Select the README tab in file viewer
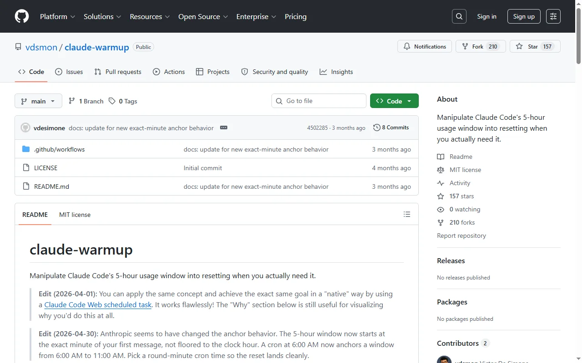 [35, 214]
